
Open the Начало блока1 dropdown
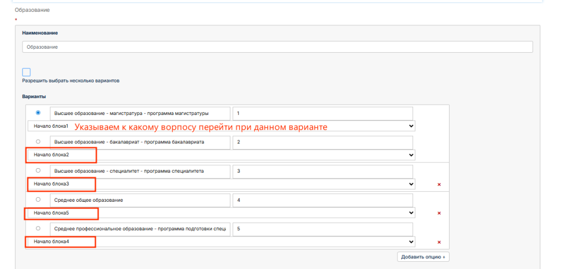pyautogui.click(x=221, y=126)
